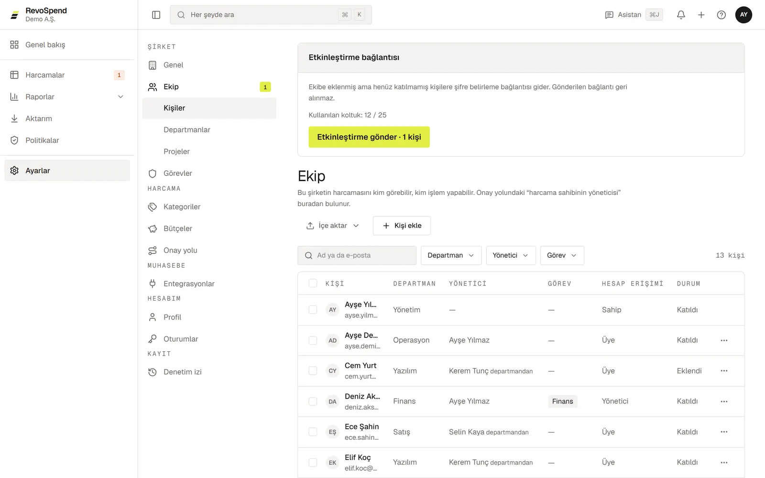This screenshot has height=478, width=765.
Task: Open row actions for Ece Şahin
Action: (x=724, y=432)
